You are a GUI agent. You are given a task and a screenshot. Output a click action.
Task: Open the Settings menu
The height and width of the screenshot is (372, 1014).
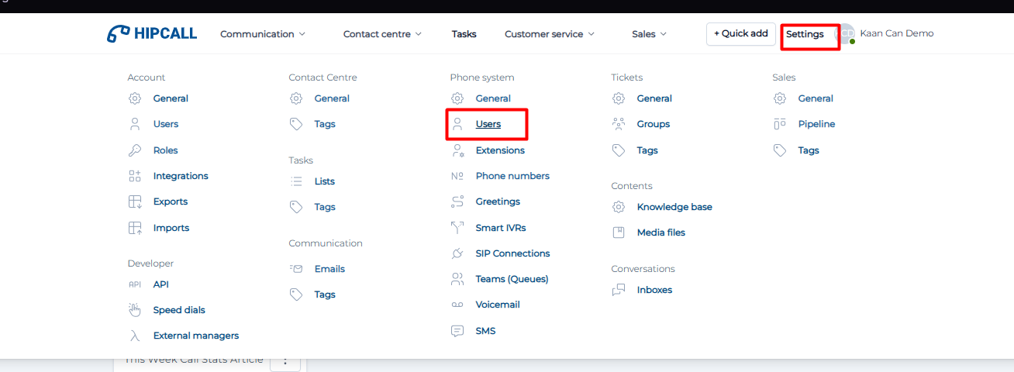pos(805,34)
